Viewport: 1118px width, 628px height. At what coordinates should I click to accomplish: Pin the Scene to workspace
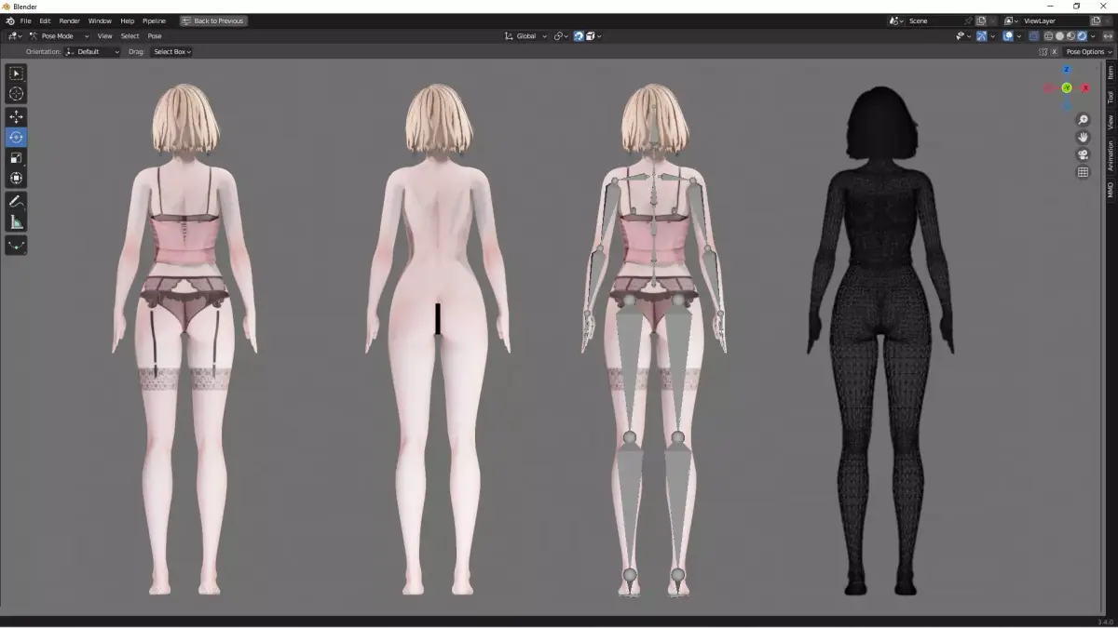click(968, 20)
